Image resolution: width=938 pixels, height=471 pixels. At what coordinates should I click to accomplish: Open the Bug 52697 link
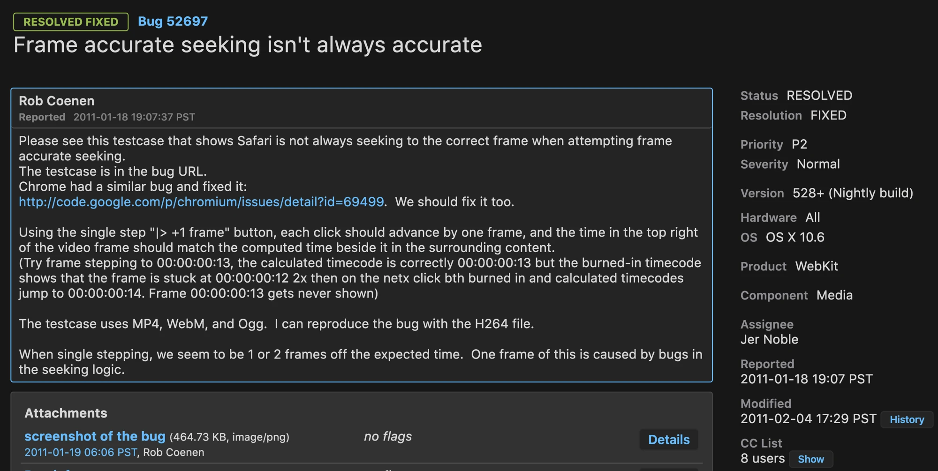click(x=172, y=21)
